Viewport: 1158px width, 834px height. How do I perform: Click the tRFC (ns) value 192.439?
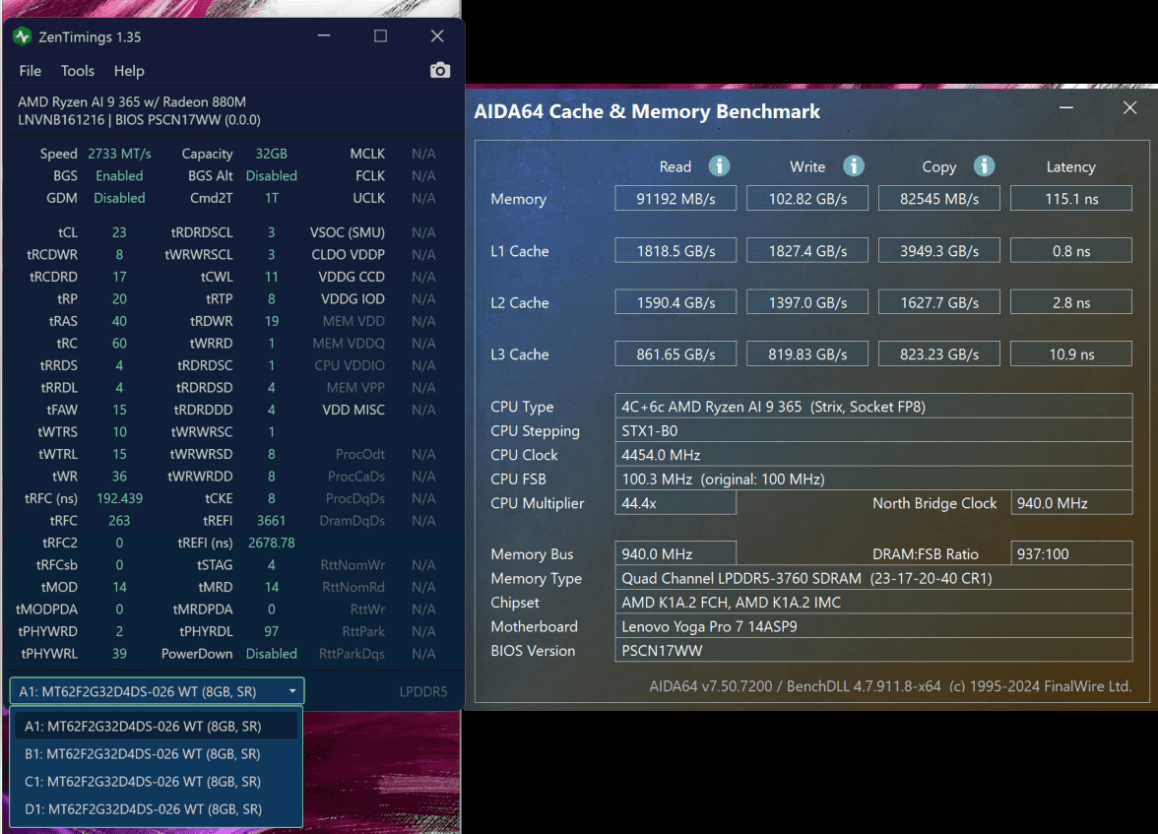coord(120,498)
